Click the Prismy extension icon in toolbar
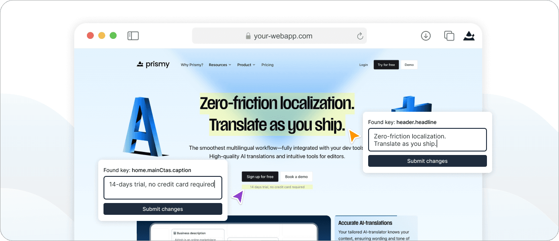The image size is (559, 241). [x=469, y=36]
